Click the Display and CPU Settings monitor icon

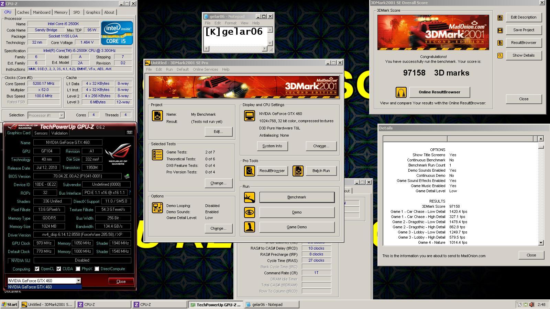point(250,116)
